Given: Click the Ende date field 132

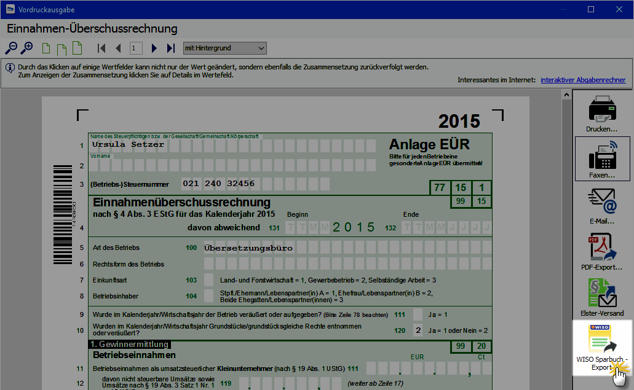Looking at the screenshot, I should pyautogui.click(x=446, y=228).
